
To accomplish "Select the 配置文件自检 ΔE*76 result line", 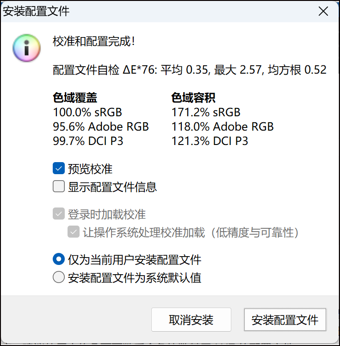I will [x=190, y=70].
